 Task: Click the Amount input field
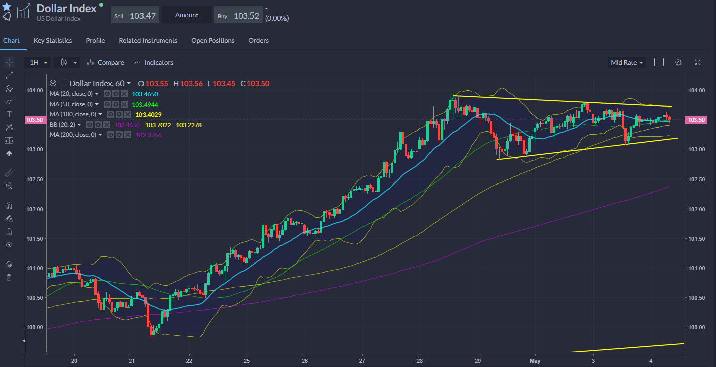coord(187,15)
